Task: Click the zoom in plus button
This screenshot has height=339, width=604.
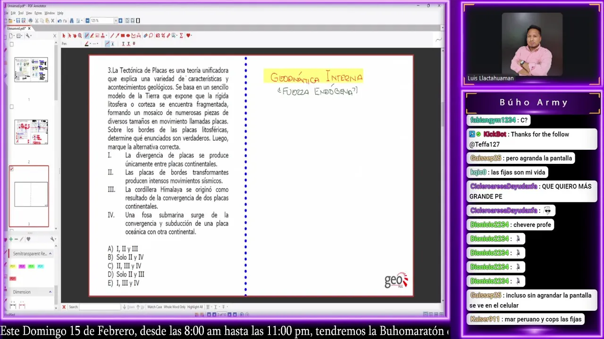Action: (x=120, y=21)
